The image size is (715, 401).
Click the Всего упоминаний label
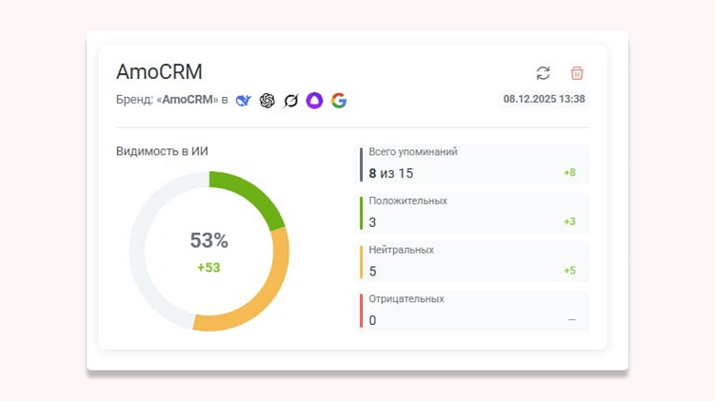pyautogui.click(x=412, y=152)
